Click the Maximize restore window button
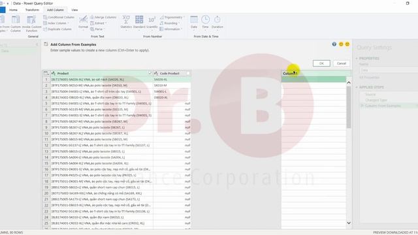The height and width of the screenshot is (235, 418). click(x=408, y=3)
